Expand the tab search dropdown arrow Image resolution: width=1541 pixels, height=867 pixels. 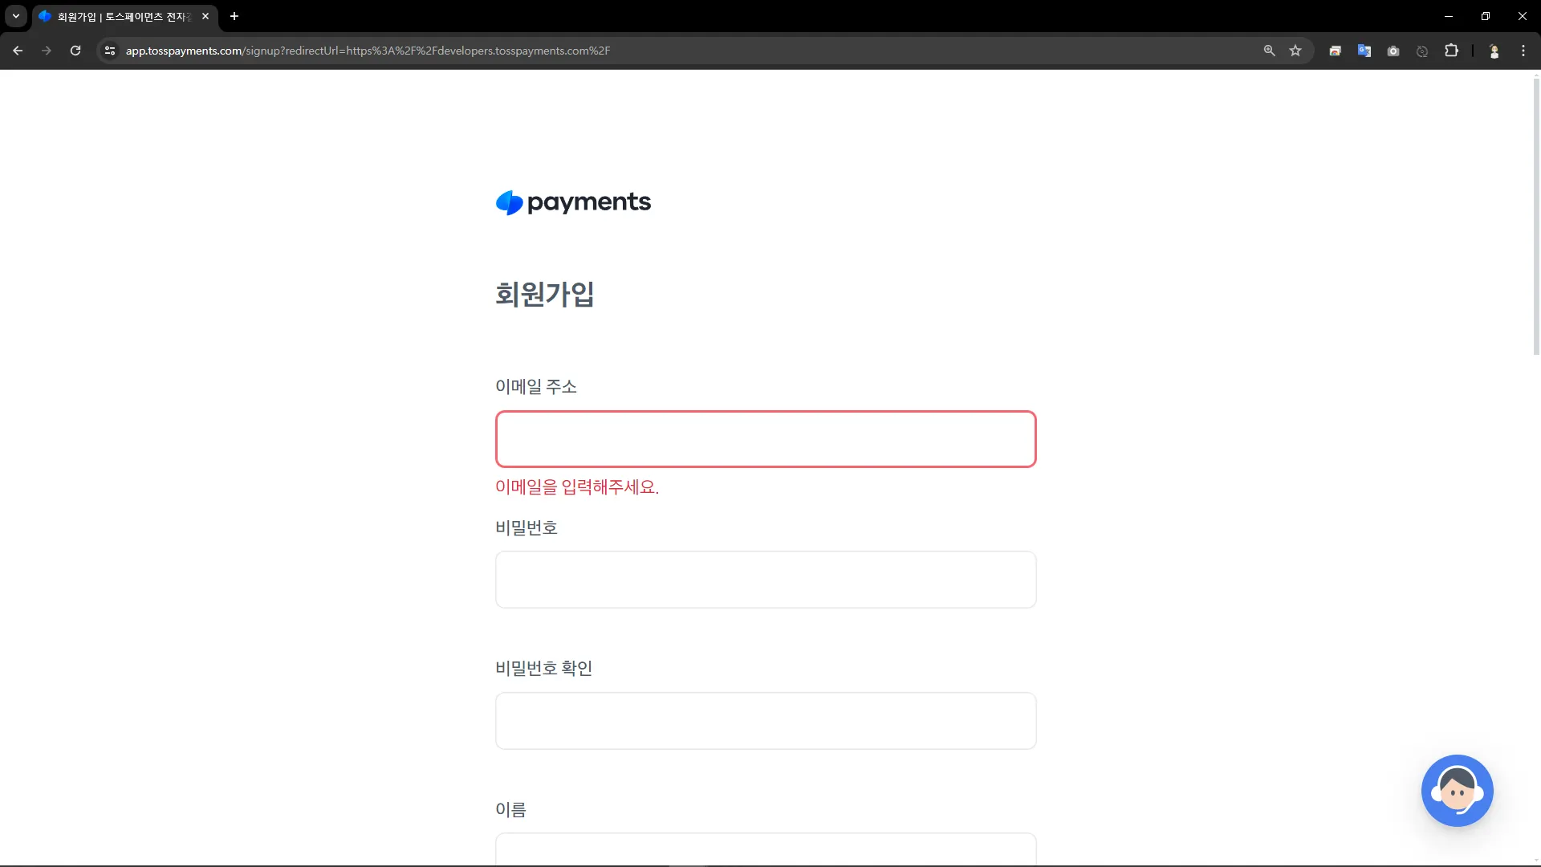click(15, 16)
